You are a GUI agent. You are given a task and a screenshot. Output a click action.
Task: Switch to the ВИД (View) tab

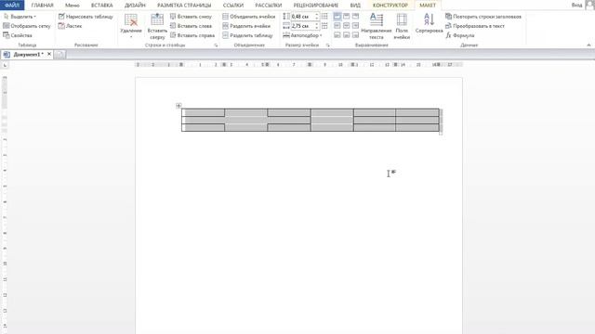pyautogui.click(x=355, y=6)
